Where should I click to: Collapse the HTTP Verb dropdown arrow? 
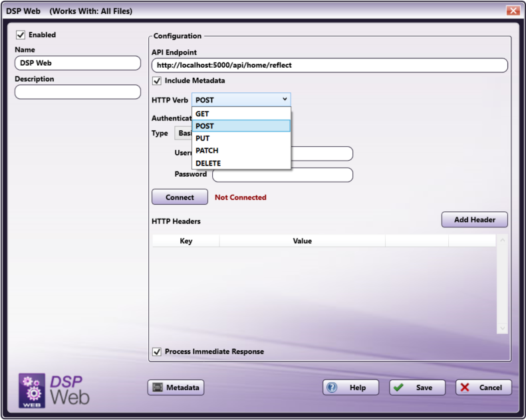coord(285,100)
